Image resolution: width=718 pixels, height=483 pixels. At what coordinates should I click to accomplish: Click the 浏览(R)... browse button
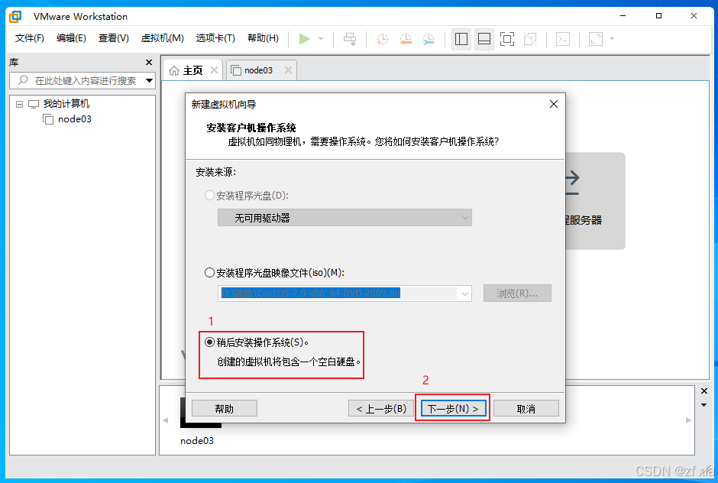(x=517, y=293)
